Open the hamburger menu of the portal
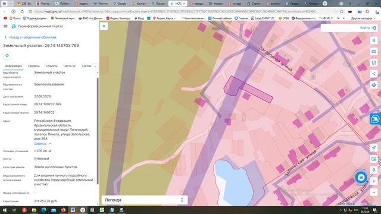381x214 pixels. pyautogui.click(x=5, y=26)
